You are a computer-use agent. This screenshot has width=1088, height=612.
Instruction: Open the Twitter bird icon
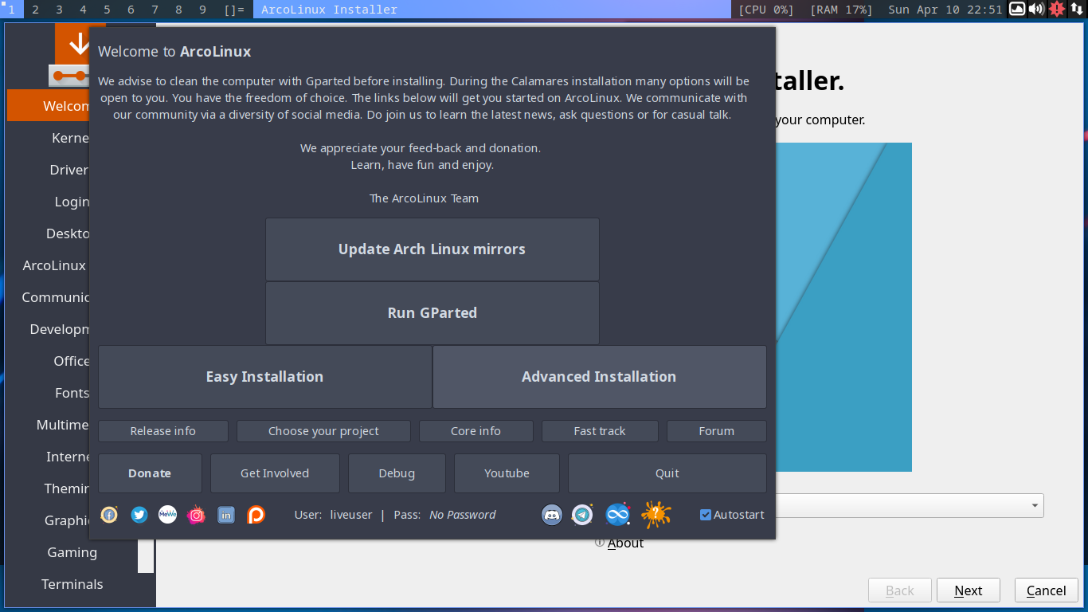139,515
